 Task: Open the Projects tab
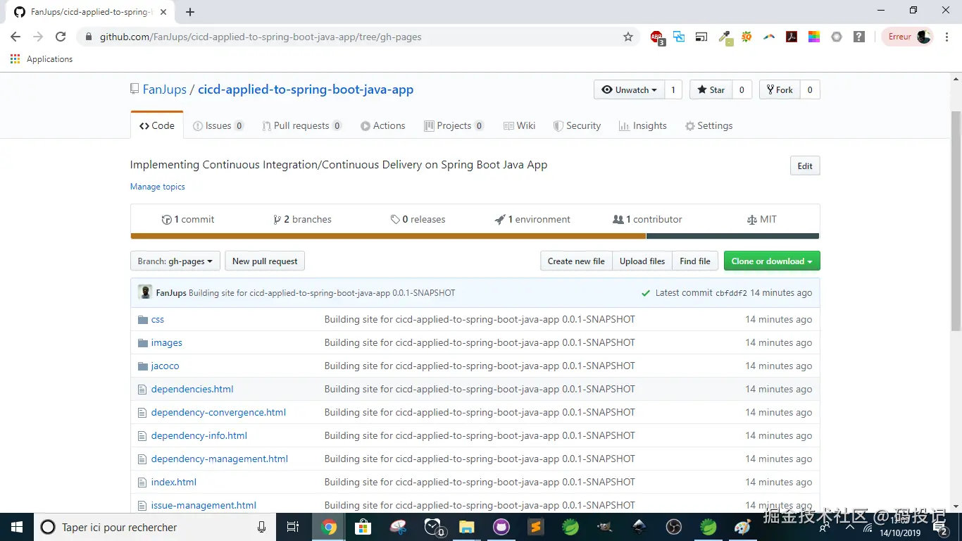pyautogui.click(x=454, y=125)
